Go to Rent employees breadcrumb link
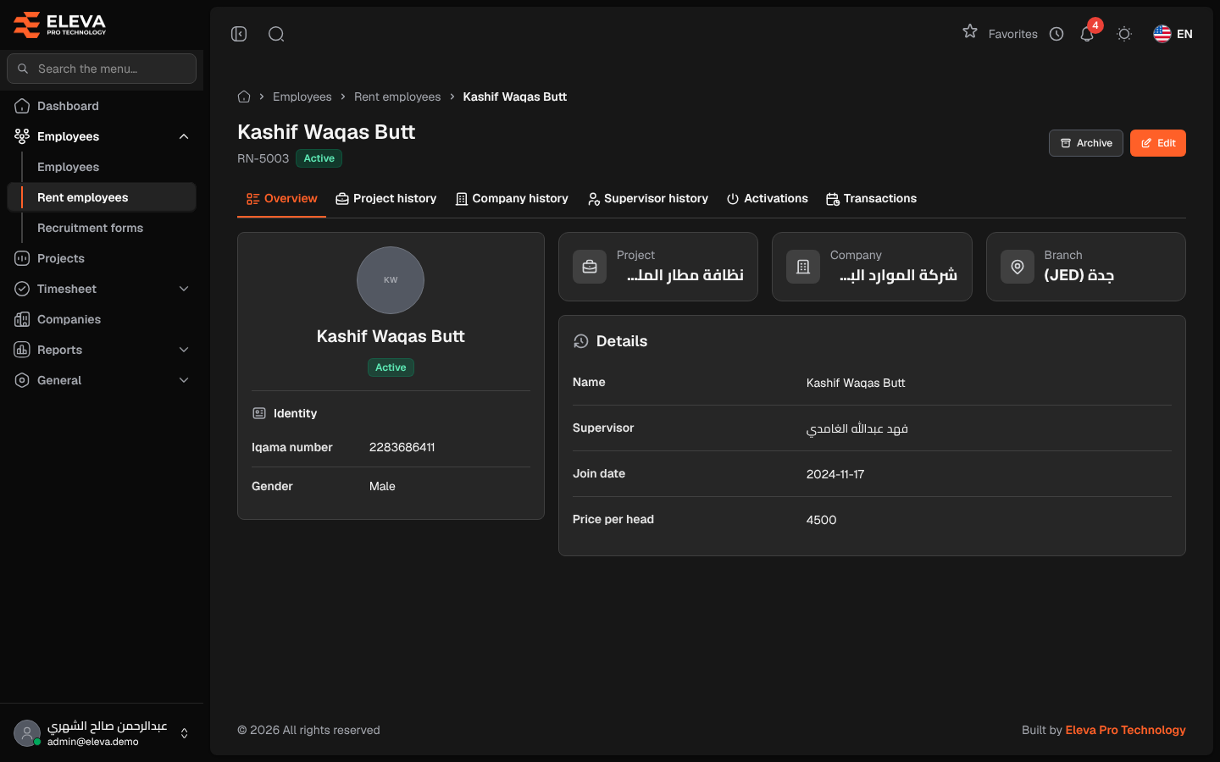Viewport: 1220px width, 762px height. [397, 97]
